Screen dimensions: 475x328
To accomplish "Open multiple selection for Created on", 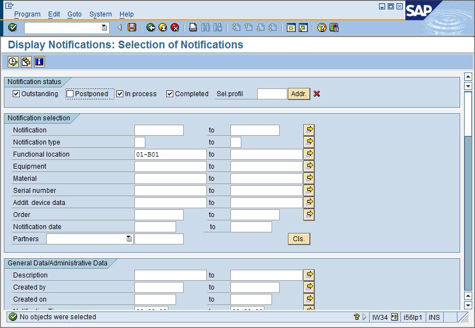I will 309,299.
